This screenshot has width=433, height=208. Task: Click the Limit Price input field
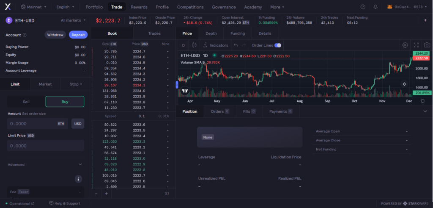tap(45, 145)
